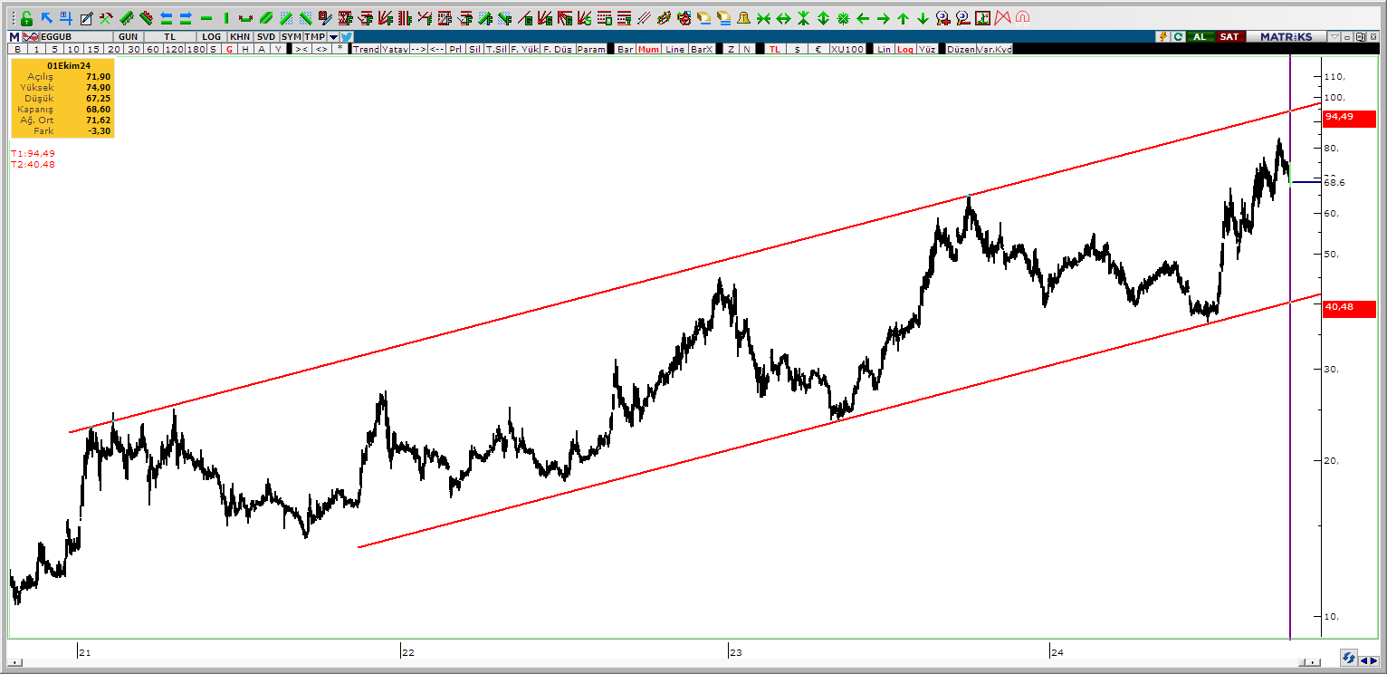
Task: Toggle the Line chart type
Action: click(x=675, y=49)
